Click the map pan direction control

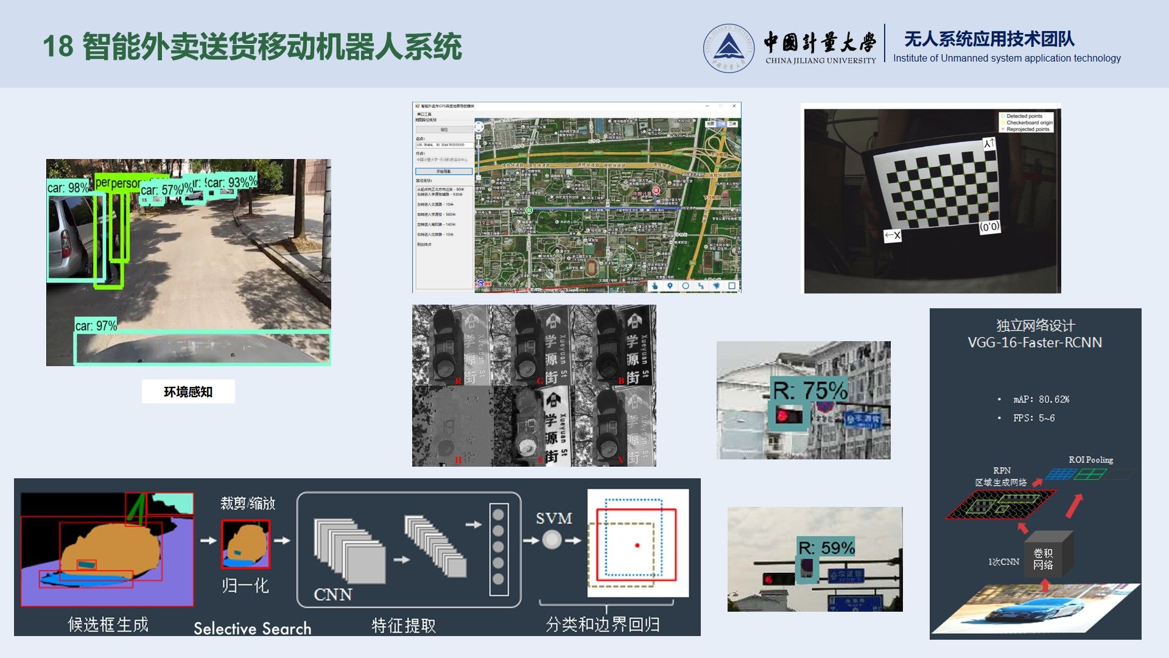[x=479, y=127]
